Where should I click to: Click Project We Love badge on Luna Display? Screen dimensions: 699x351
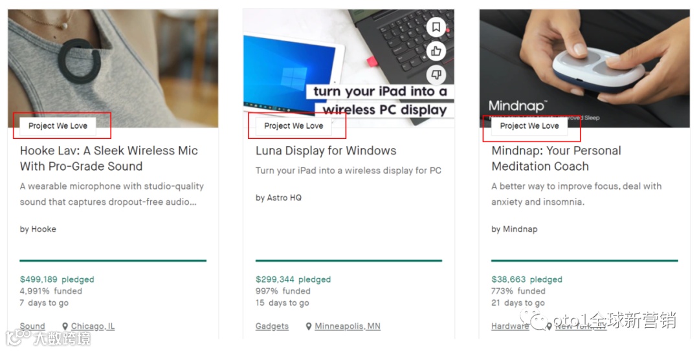pyautogui.click(x=294, y=126)
